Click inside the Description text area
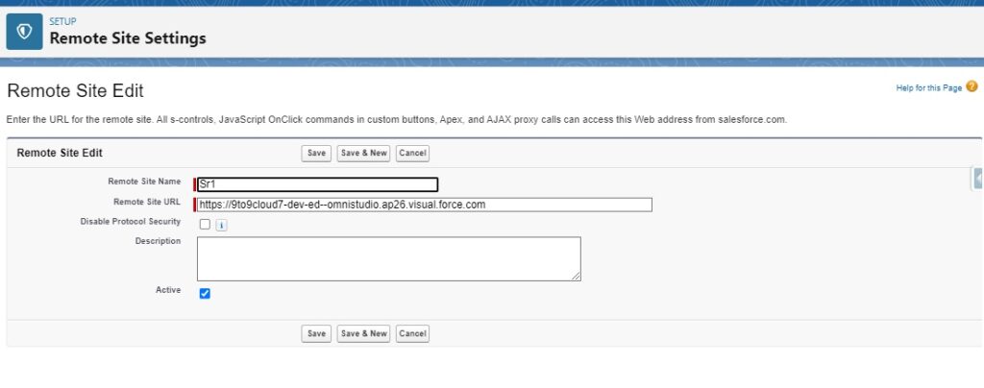The image size is (984, 388). coord(389,259)
